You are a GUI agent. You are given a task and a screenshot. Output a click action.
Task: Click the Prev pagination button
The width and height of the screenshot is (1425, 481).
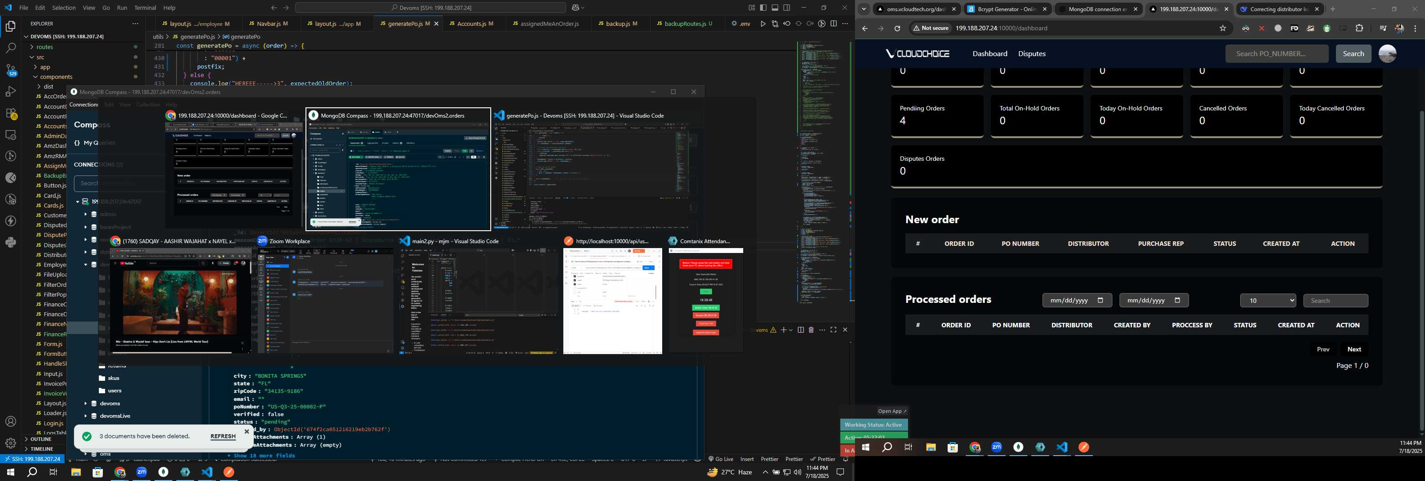(1323, 349)
